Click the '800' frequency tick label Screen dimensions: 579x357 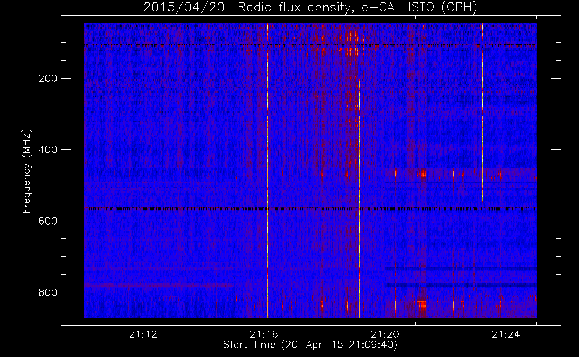[48, 292]
